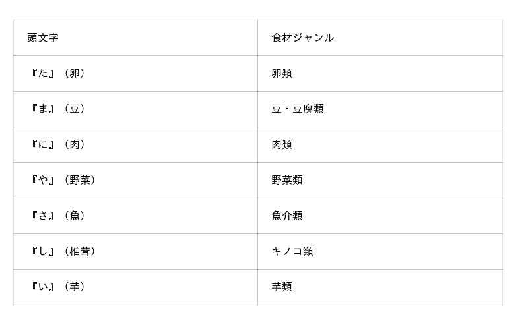Screen dimensions: 528x325
Task: Click the kana 『さ』 in first column
Action: click(43, 216)
